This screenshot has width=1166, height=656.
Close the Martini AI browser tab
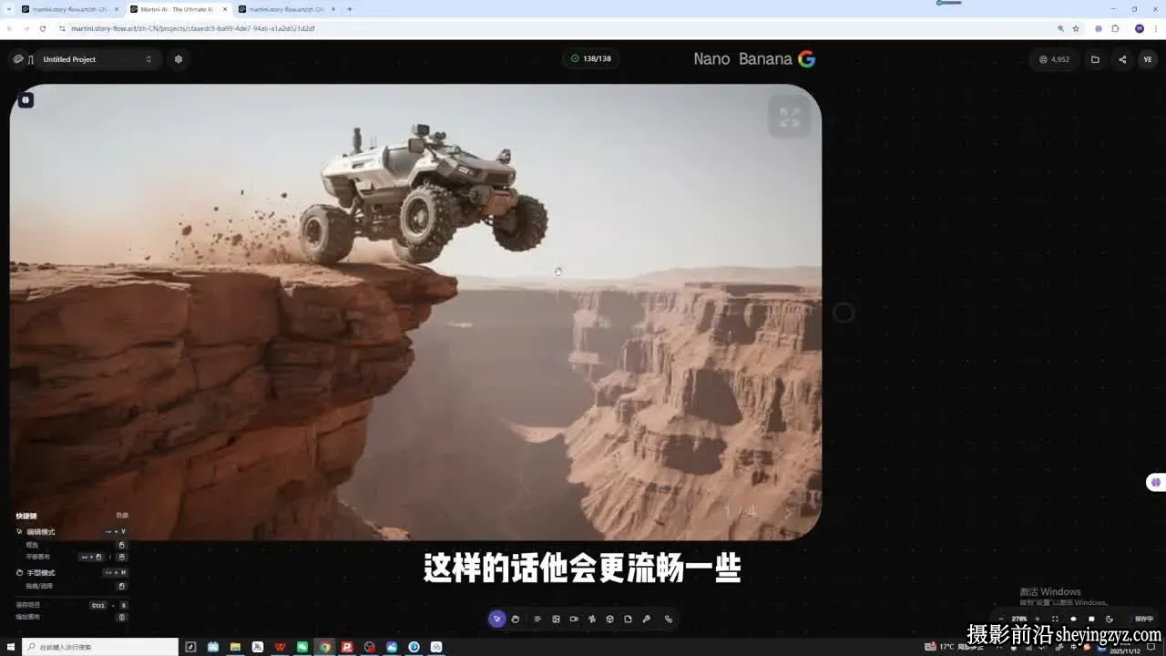[x=225, y=9]
